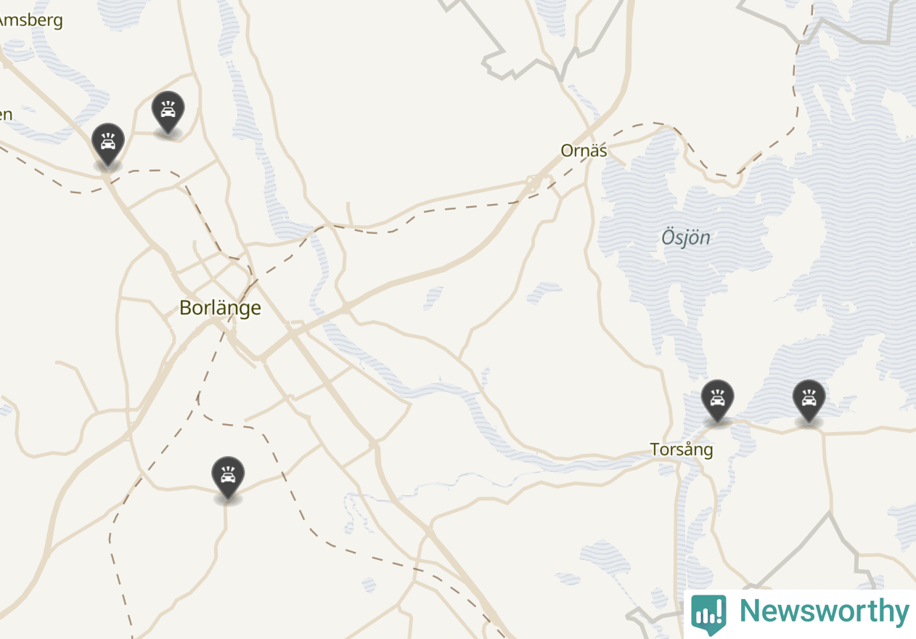Click the Borlänge city label
Image resolution: width=916 pixels, height=639 pixels.
(220, 308)
